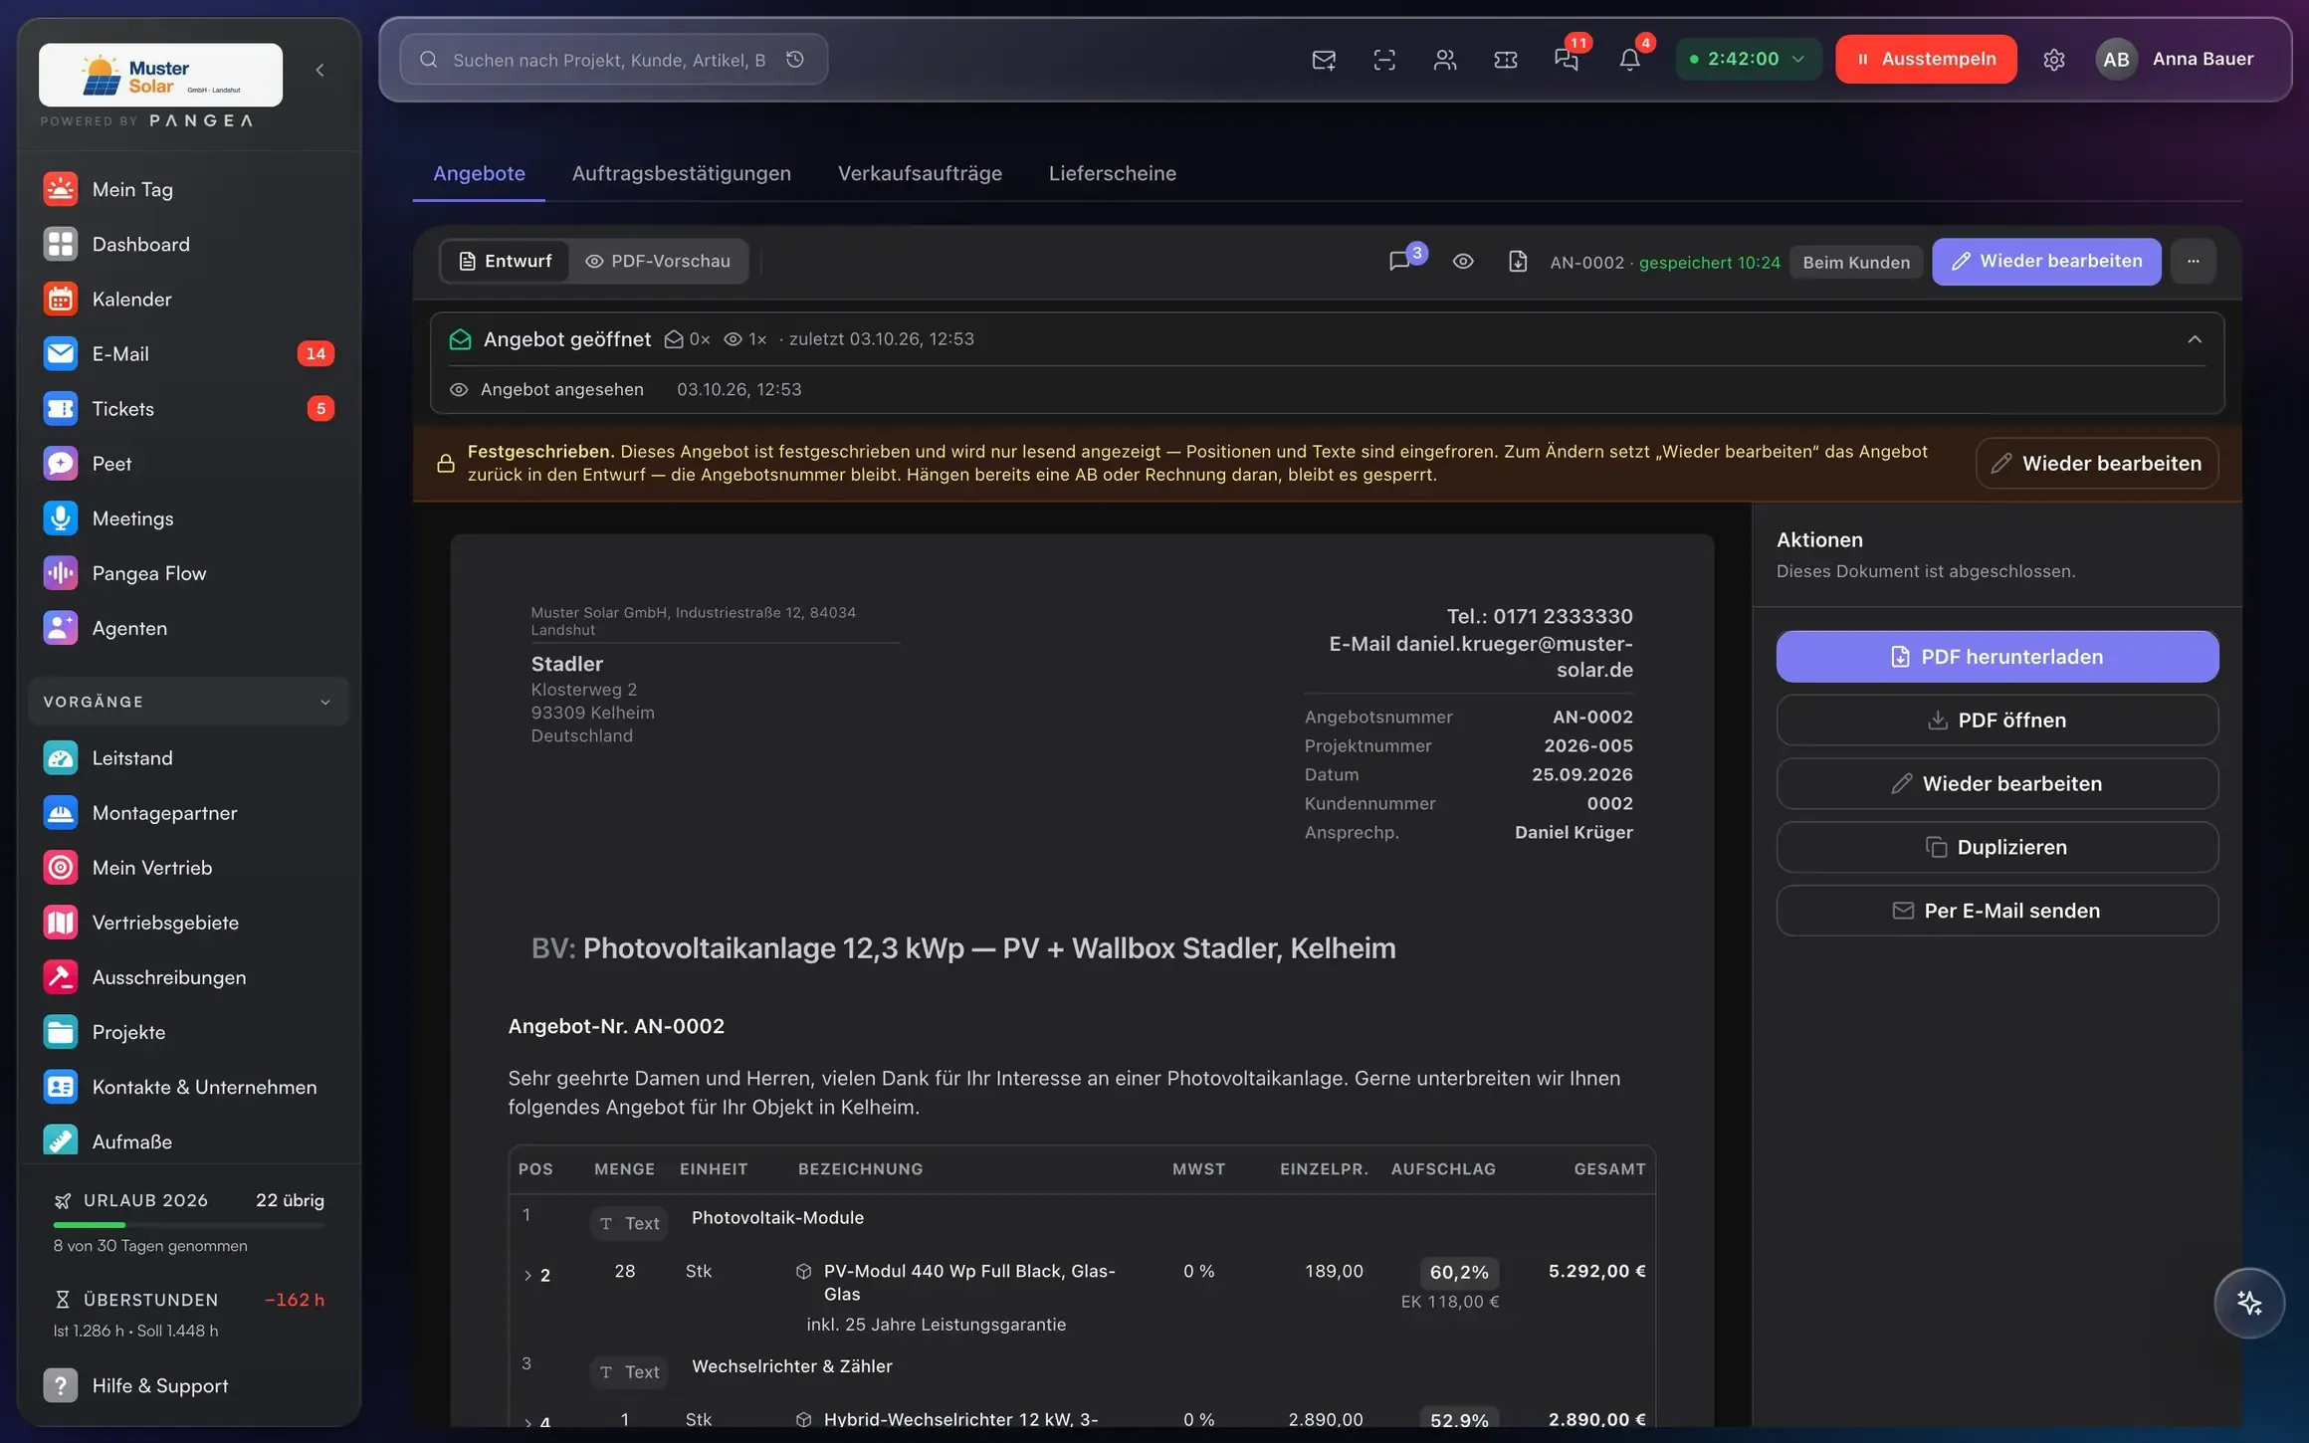Image resolution: width=2309 pixels, height=1443 pixels.
Task: Switch to Lieferscheine tab
Action: tap(1112, 173)
